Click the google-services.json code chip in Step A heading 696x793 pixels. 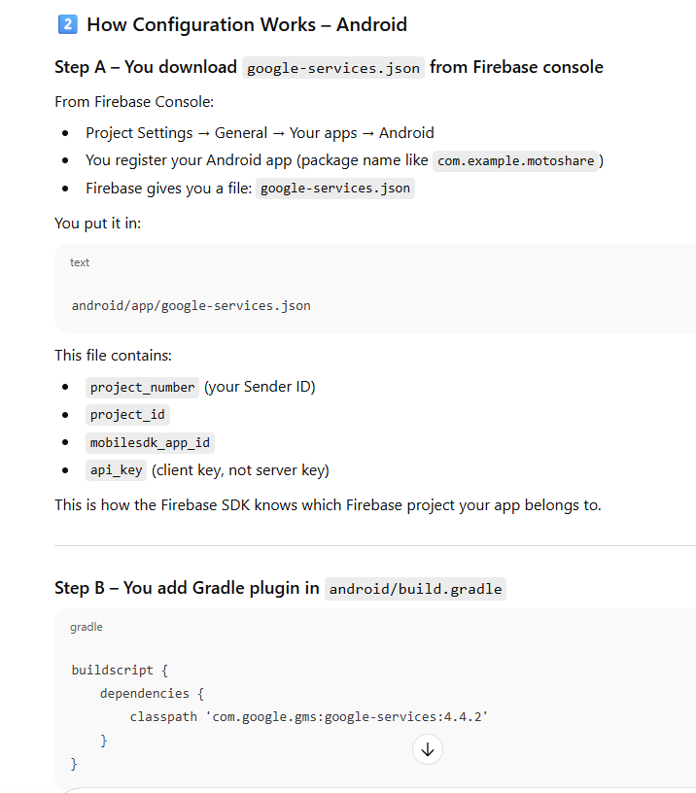point(333,68)
